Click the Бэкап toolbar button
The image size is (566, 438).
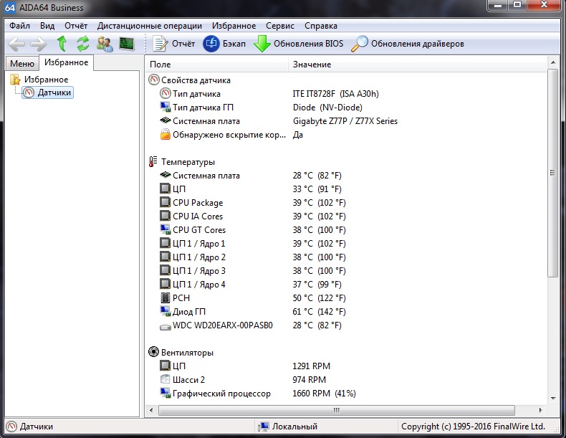click(x=225, y=44)
